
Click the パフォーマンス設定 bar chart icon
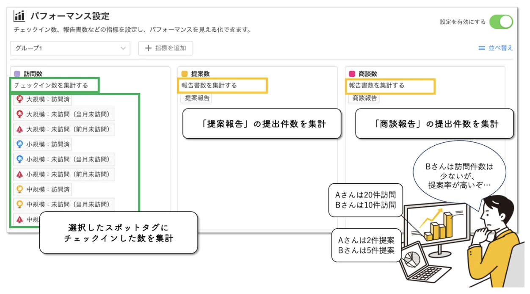(19, 16)
